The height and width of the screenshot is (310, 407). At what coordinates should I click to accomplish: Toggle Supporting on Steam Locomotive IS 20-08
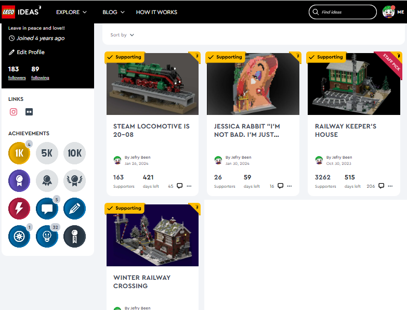pyautogui.click(x=125, y=57)
